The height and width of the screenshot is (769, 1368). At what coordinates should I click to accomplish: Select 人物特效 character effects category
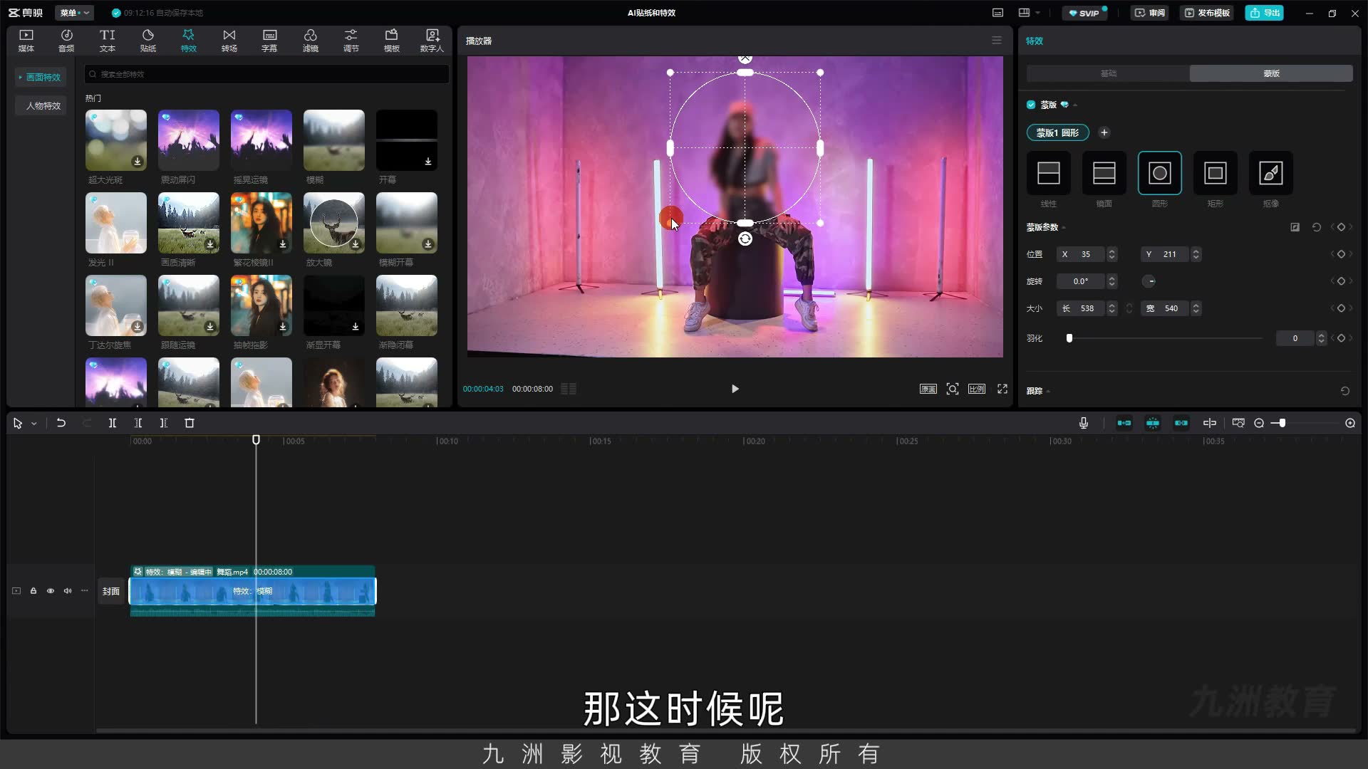(x=41, y=105)
